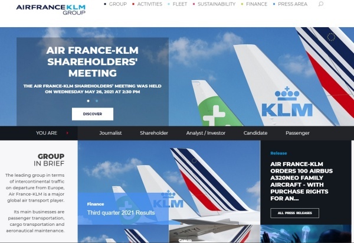Open the ACTIVITIES navigation menu
The height and width of the screenshot is (243, 354).
coord(149,4)
